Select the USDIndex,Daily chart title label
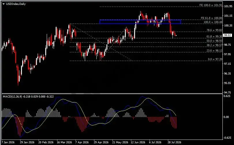 [16, 4]
